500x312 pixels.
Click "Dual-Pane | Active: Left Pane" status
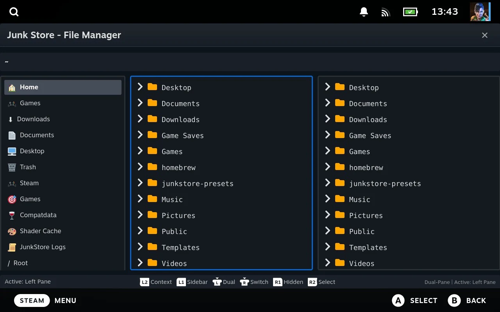pos(460,282)
